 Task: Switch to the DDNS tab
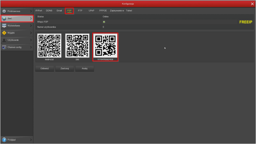tap(49, 10)
